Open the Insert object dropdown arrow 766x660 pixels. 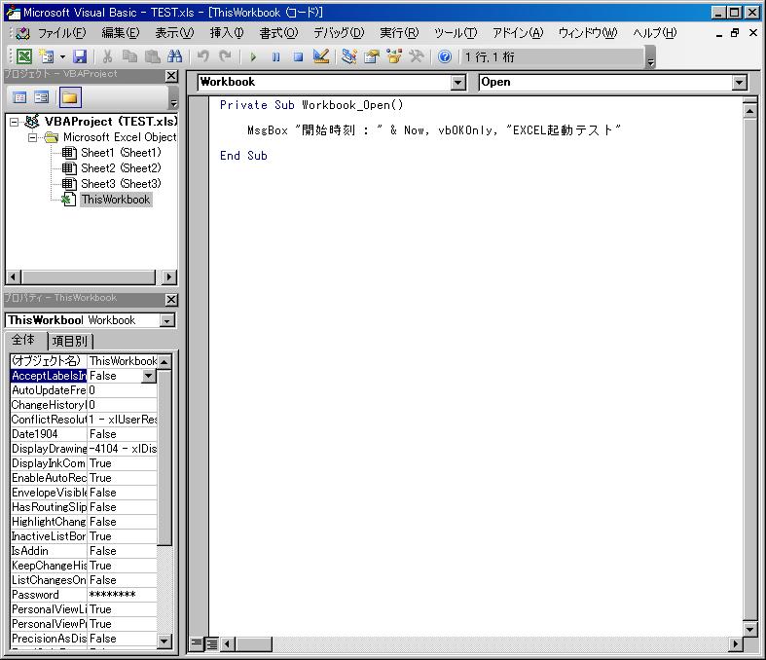coord(62,56)
